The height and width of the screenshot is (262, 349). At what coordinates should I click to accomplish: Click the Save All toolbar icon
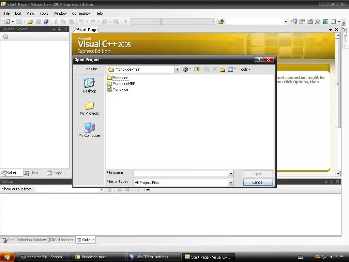46,21
